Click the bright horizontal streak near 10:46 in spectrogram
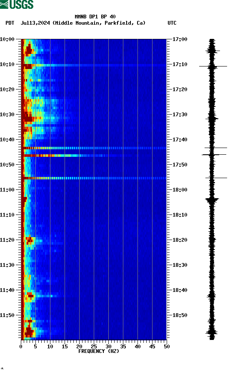This screenshot has height=373, width=230. click(77, 156)
